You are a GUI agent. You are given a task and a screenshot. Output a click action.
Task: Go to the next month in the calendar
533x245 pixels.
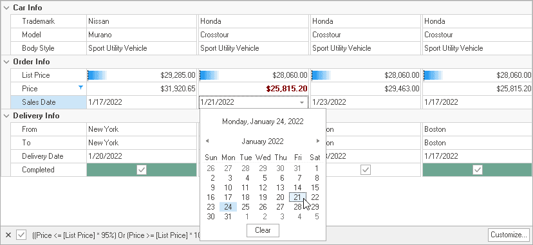pyautogui.click(x=318, y=141)
